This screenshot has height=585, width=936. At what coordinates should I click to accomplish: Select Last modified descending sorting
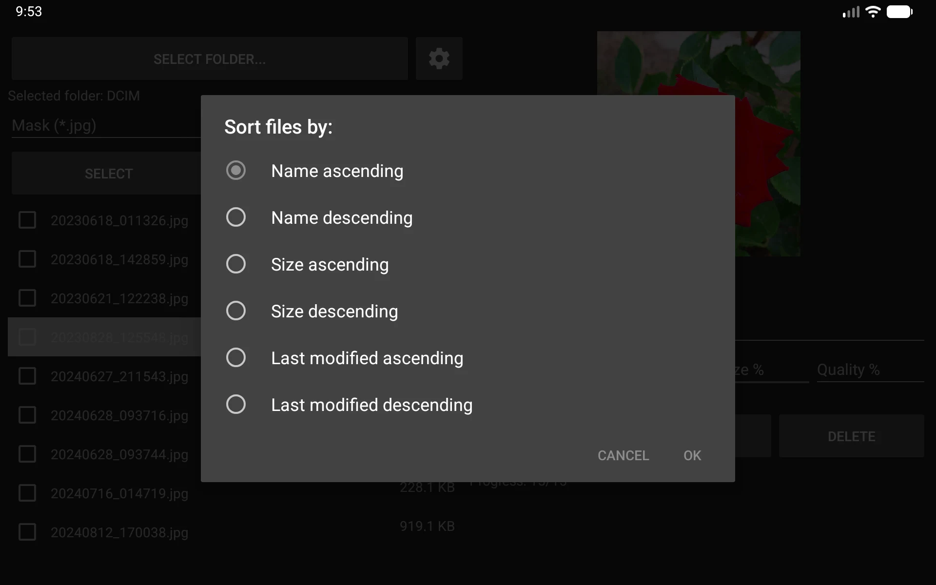coord(236,405)
